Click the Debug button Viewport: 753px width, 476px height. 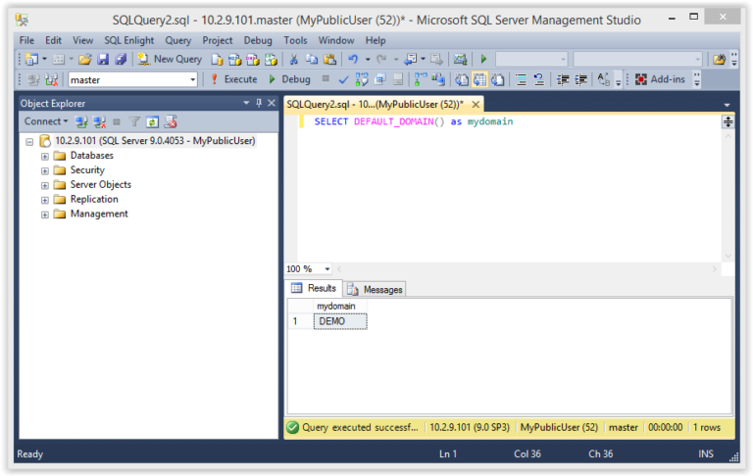289,79
